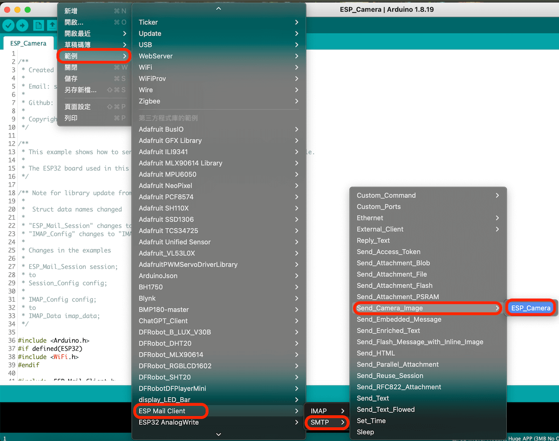Switch to the ESP_Camera editor tab
This screenshot has width=559, height=441.
28,43
